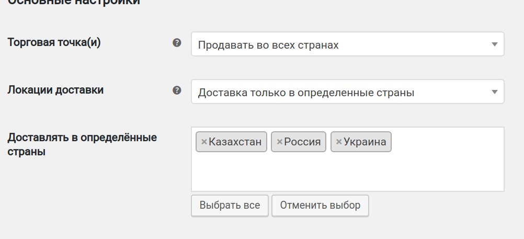The image size is (524, 239).
Task: Remove Украина using its × icon
Action: pos(339,142)
